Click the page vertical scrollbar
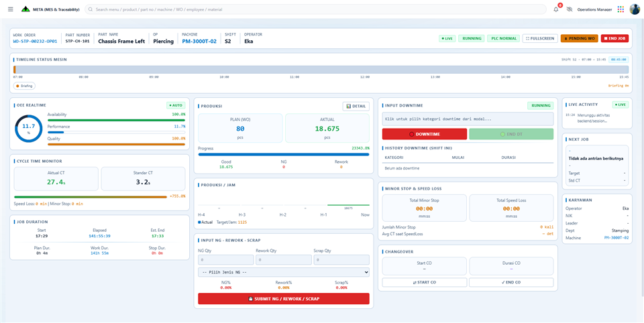 coord(642,156)
